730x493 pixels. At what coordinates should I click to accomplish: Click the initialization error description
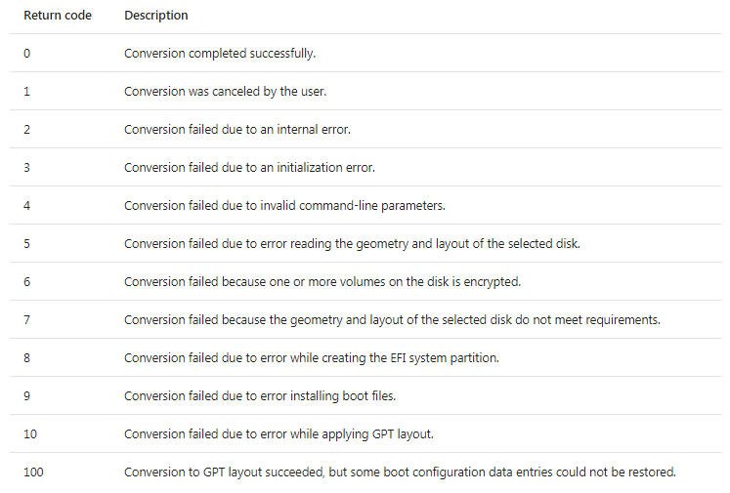249,168
